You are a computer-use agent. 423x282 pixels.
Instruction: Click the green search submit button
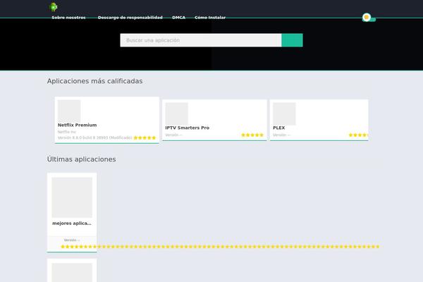click(292, 40)
